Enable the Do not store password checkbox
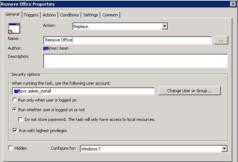This screenshot has height=162, width=238. click(x=21, y=119)
